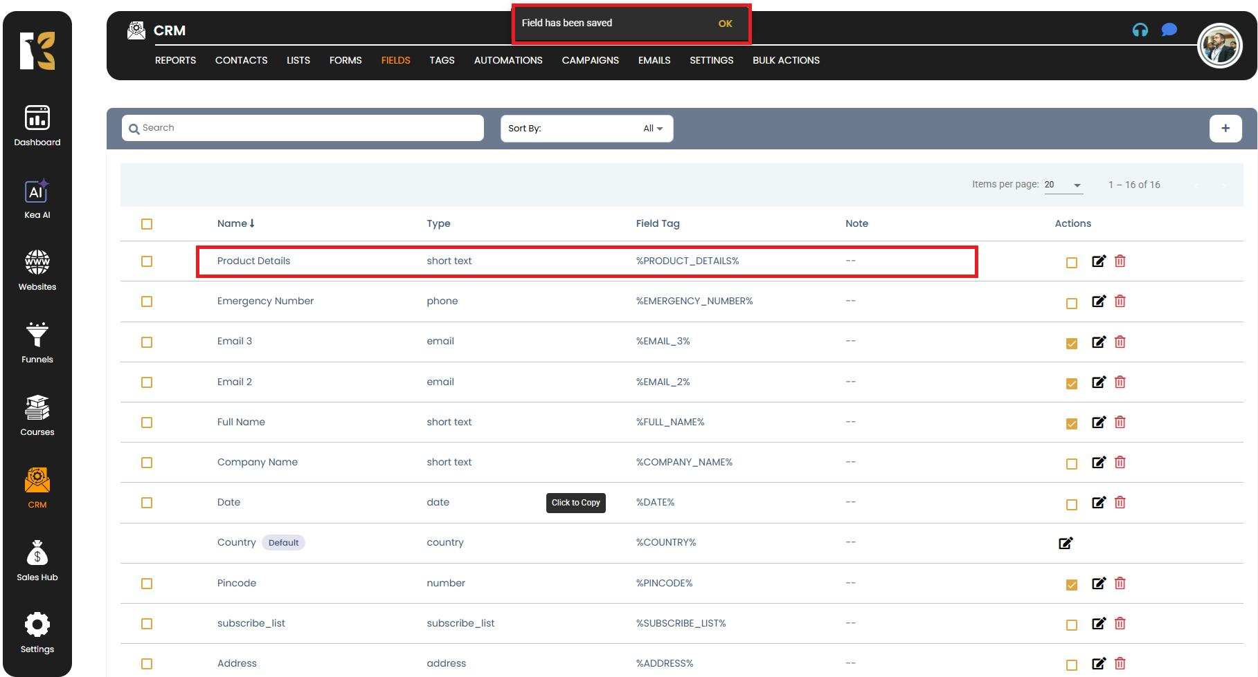Switch to the AUTOMATIONS tab
The image size is (1258, 677).
(x=507, y=60)
